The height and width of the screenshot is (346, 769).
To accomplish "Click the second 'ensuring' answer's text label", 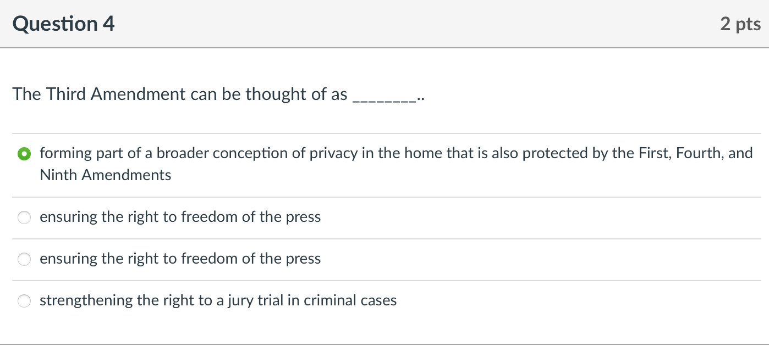I will point(180,259).
